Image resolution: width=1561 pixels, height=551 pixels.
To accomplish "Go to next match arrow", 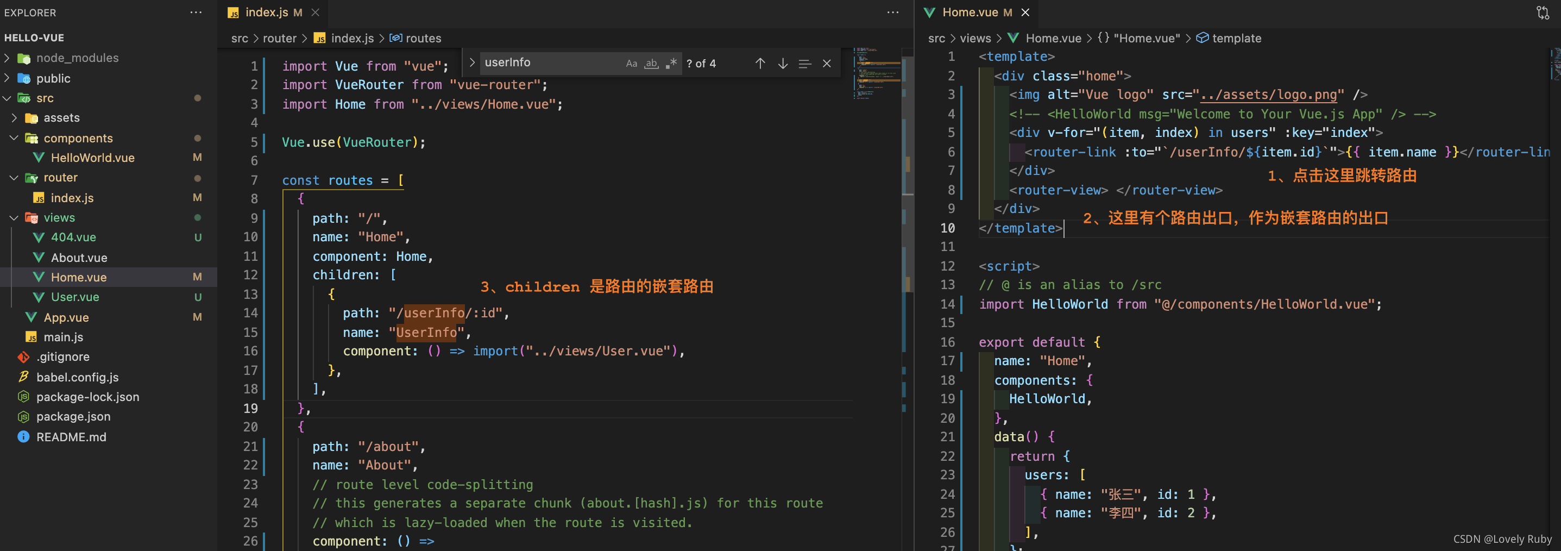I will point(782,63).
